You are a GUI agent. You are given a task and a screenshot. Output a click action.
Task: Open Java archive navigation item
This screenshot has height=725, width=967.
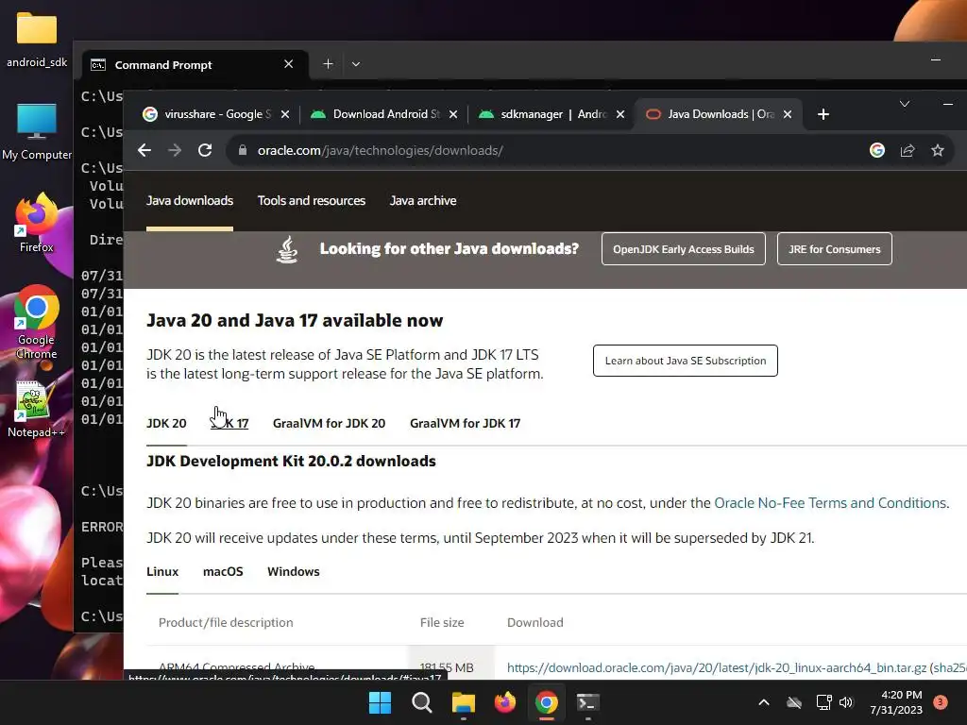coord(423,201)
